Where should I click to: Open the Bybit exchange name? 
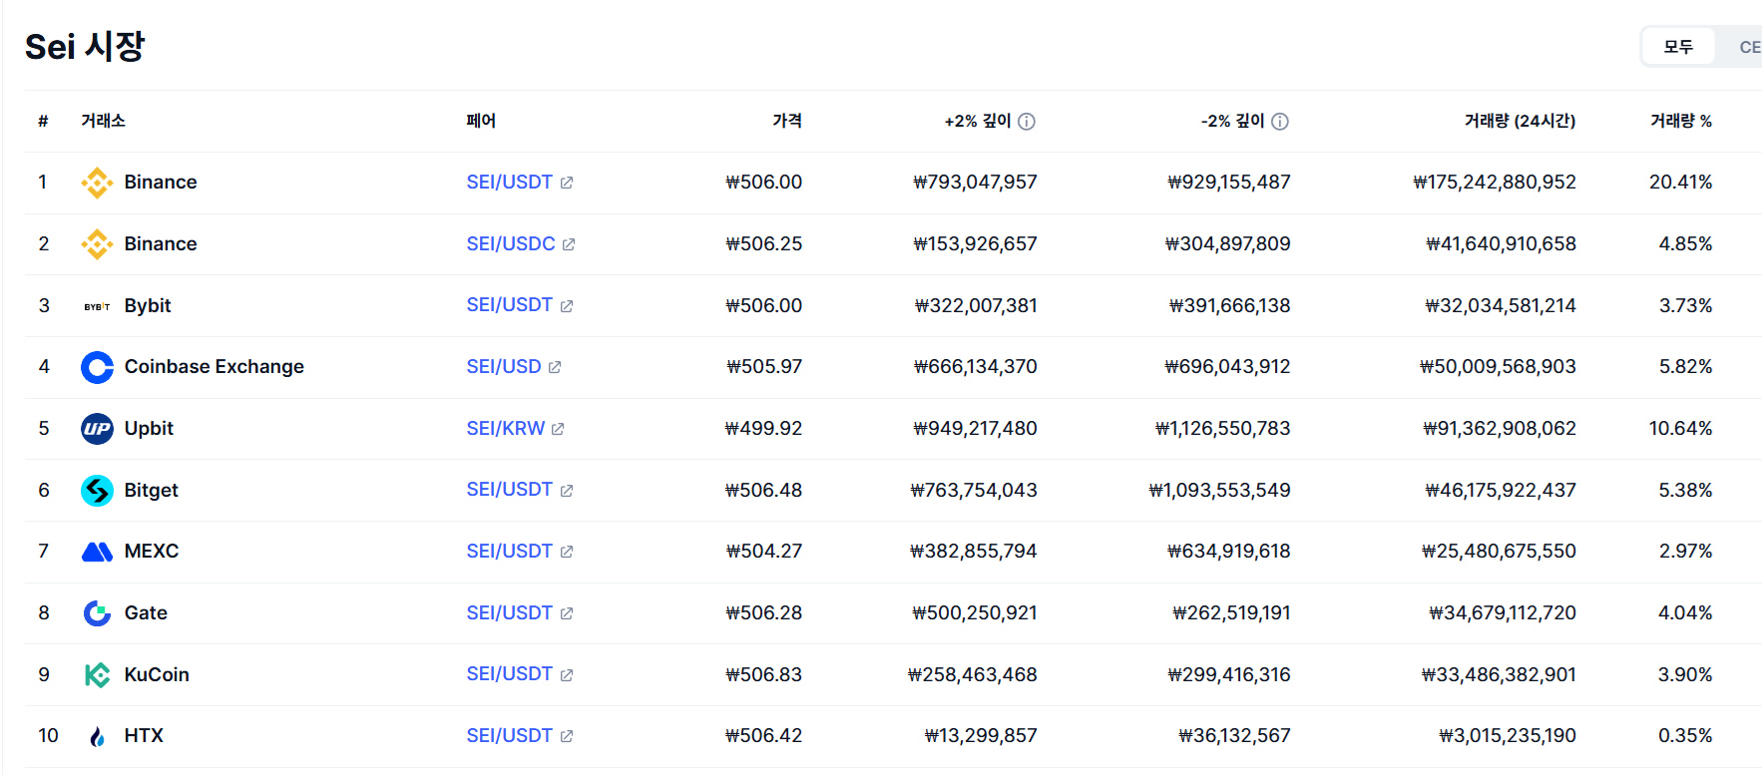tap(148, 306)
